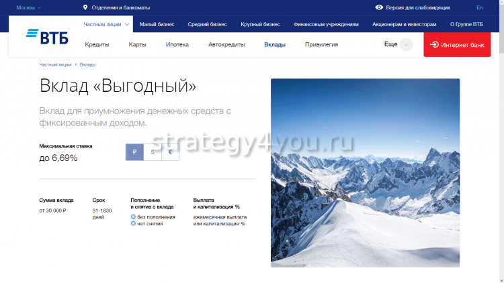504x283 pixels.
Task: Switch the site language to En
Action: pyautogui.click(x=479, y=7)
